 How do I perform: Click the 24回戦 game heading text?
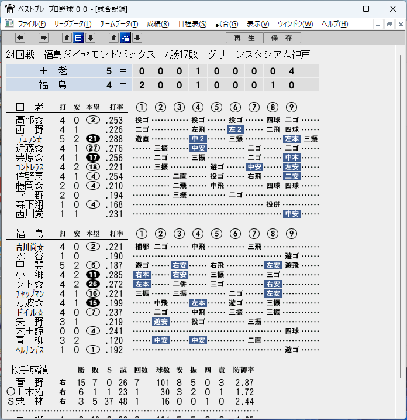(x=20, y=54)
